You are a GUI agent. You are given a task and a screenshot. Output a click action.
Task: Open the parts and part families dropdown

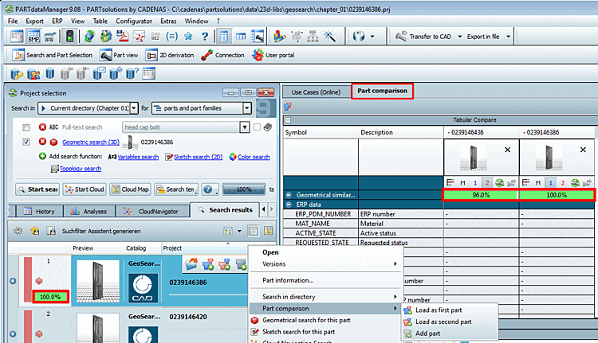point(247,108)
